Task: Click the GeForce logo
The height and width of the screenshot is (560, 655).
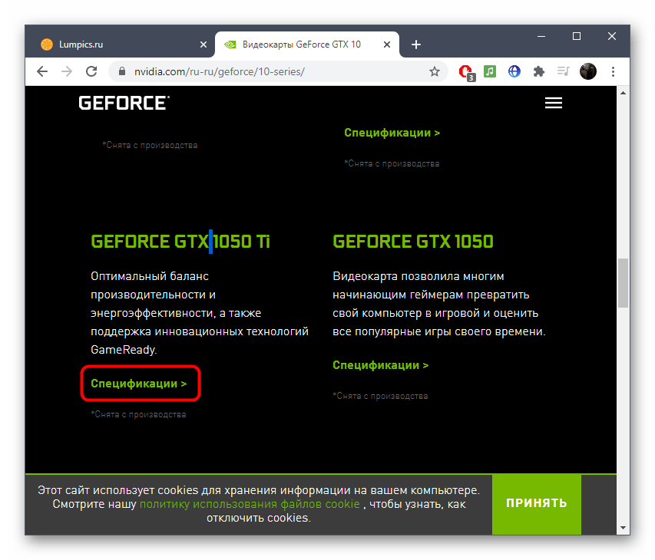Action: (124, 103)
